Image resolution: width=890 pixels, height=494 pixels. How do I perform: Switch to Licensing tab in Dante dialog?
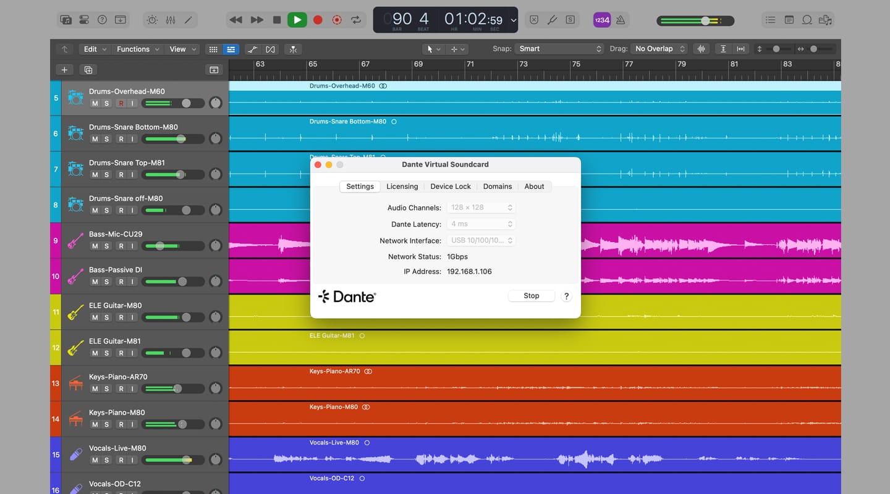click(x=402, y=186)
